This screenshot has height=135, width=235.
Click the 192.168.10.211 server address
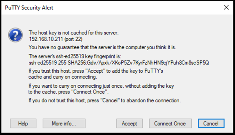tap(46, 39)
